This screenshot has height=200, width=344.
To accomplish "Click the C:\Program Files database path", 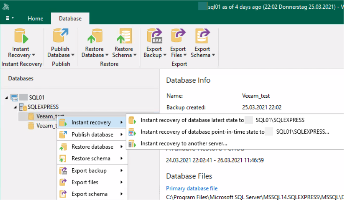I will (x=255, y=197).
